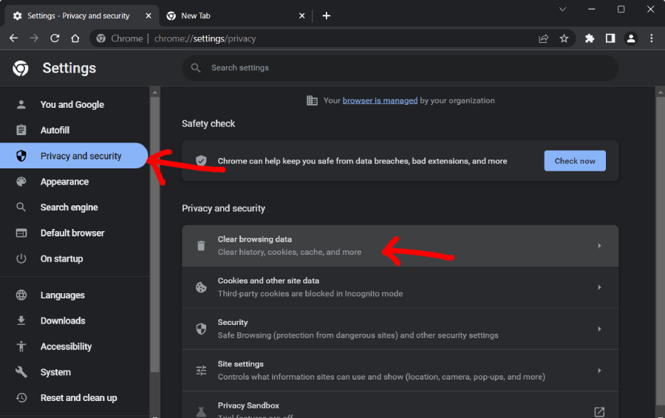Viewport: 665px width, 418px height.
Task: Go back using the browser back arrow
Action: (13, 38)
